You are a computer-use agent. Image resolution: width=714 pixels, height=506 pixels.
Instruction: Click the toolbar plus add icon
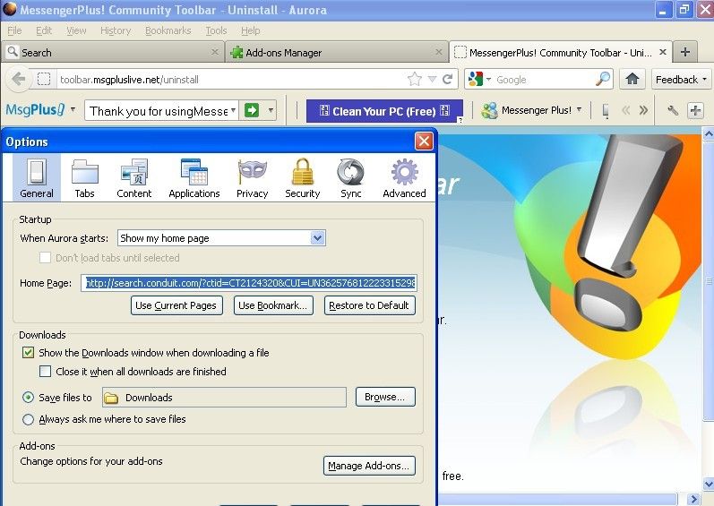tap(695, 110)
